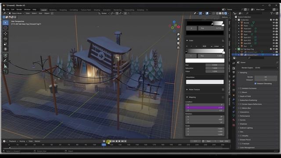The height and width of the screenshot is (158, 281).
Task: Collapse the Color panel
Action: (187, 40)
